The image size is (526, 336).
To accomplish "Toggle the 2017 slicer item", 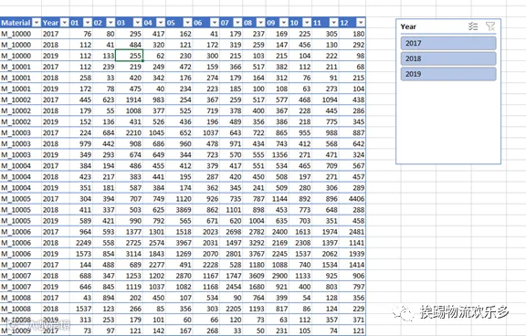I will pyautogui.click(x=448, y=43).
